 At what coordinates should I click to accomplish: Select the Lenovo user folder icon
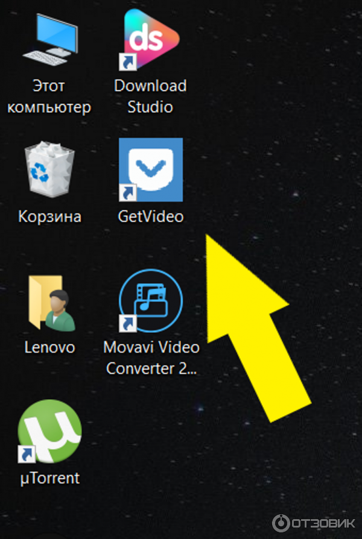(x=51, y=303)
